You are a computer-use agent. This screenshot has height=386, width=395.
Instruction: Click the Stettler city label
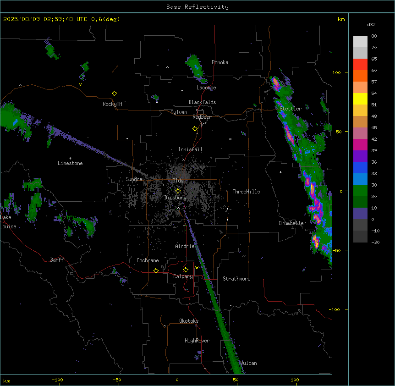pos(291,109)
